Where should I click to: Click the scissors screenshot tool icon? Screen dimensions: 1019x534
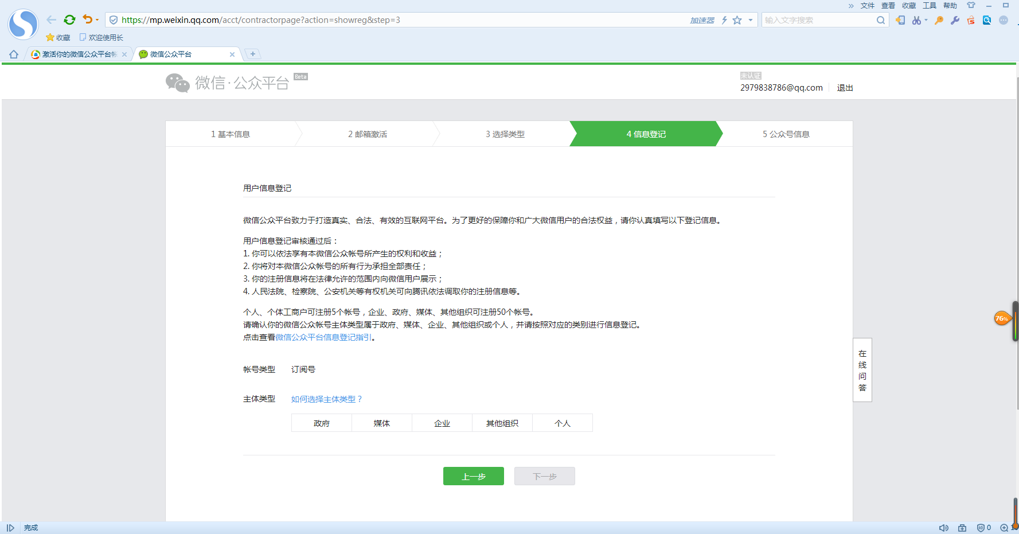pos(916,20)
